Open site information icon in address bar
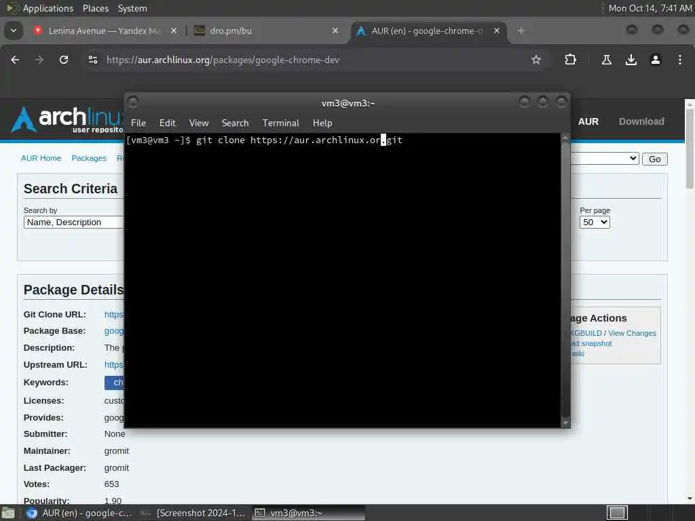Viewport: 695px width, 521px height. (92, 60)
